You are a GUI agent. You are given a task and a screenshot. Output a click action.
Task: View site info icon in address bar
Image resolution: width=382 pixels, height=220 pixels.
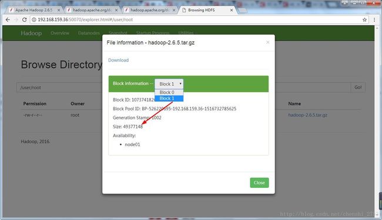click(x=34, y=20)
